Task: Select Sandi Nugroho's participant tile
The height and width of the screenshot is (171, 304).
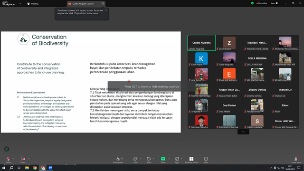Action: pyautogui.click(x=229, y=58)
